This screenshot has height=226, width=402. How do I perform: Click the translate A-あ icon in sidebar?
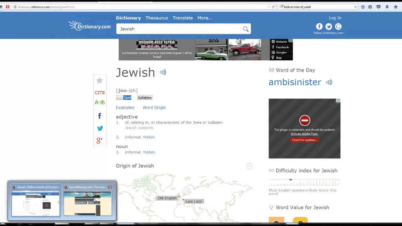(100, 102)
